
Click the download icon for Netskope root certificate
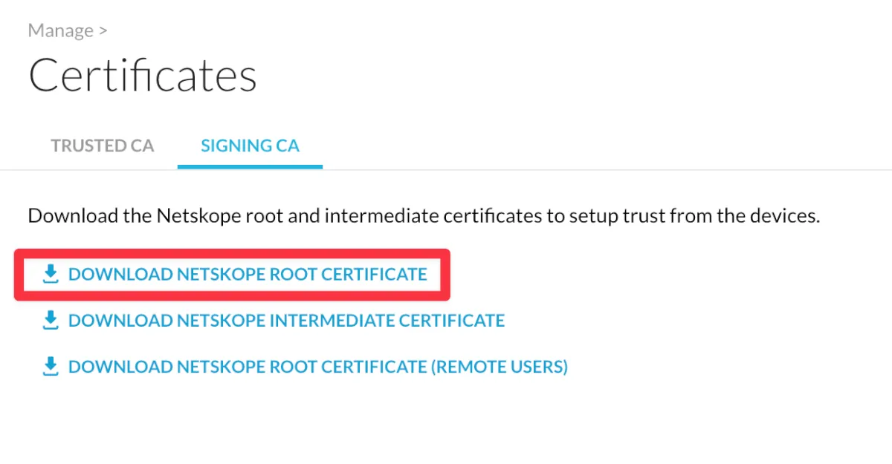click(x=51, y=275)
